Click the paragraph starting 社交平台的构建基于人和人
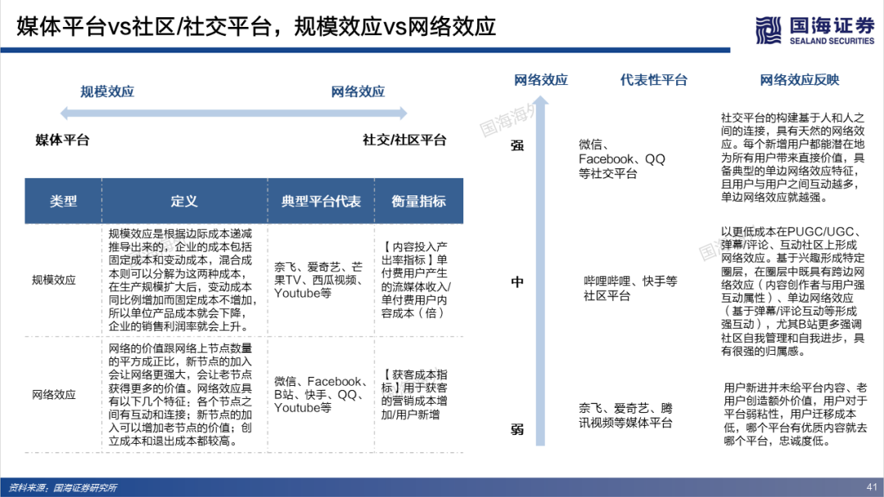The width and height of the screenshot is (884, 497). (x=792, y=158)
